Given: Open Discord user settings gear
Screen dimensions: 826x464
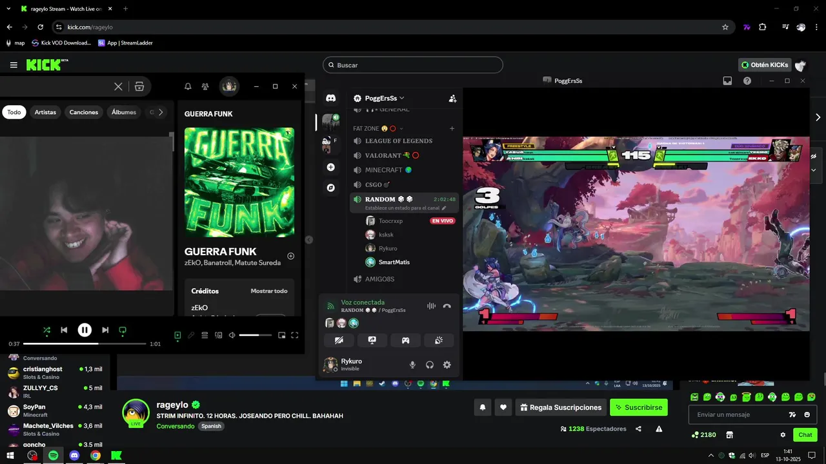Looking at the screenshot, I should point(447,365).
